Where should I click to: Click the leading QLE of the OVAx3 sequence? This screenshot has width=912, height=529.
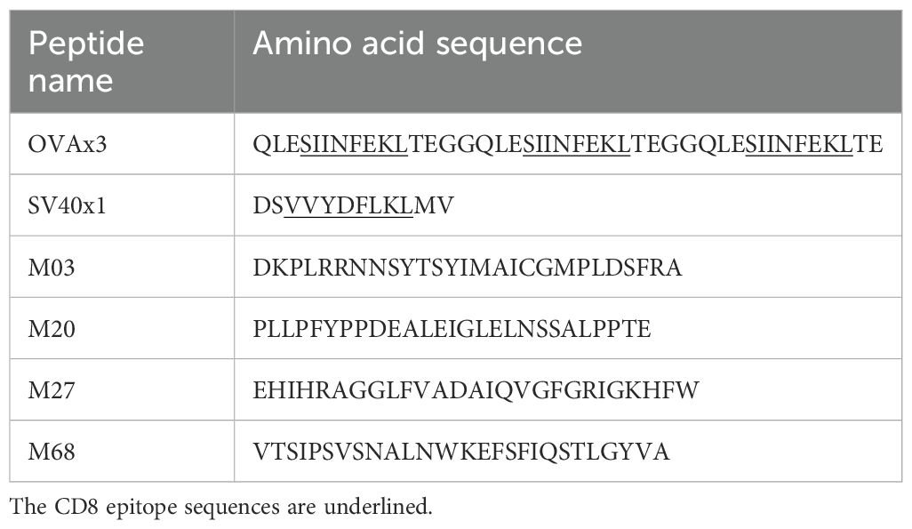pyautogui.click(x=276, y=144)
